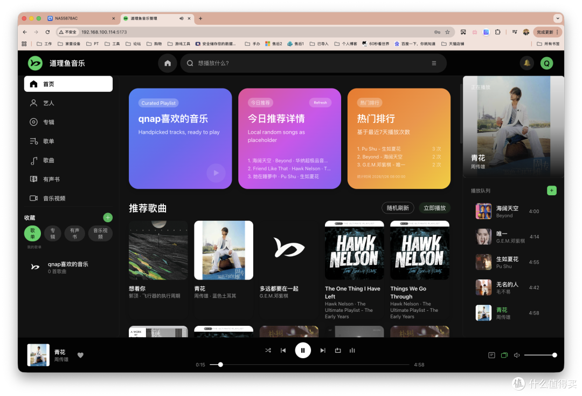Open The One Thing I Have Left cover

[355, 250]
